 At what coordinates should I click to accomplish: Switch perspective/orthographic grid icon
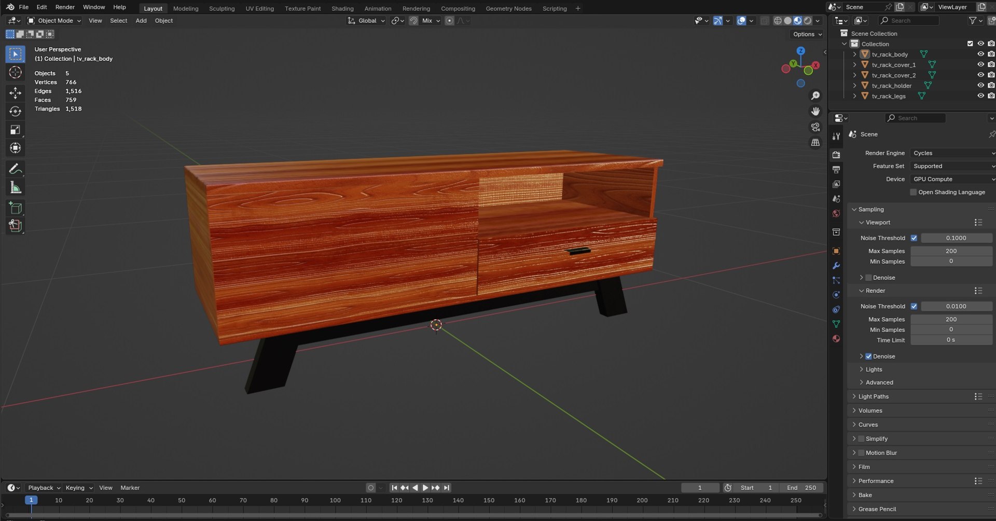(815, 142)
